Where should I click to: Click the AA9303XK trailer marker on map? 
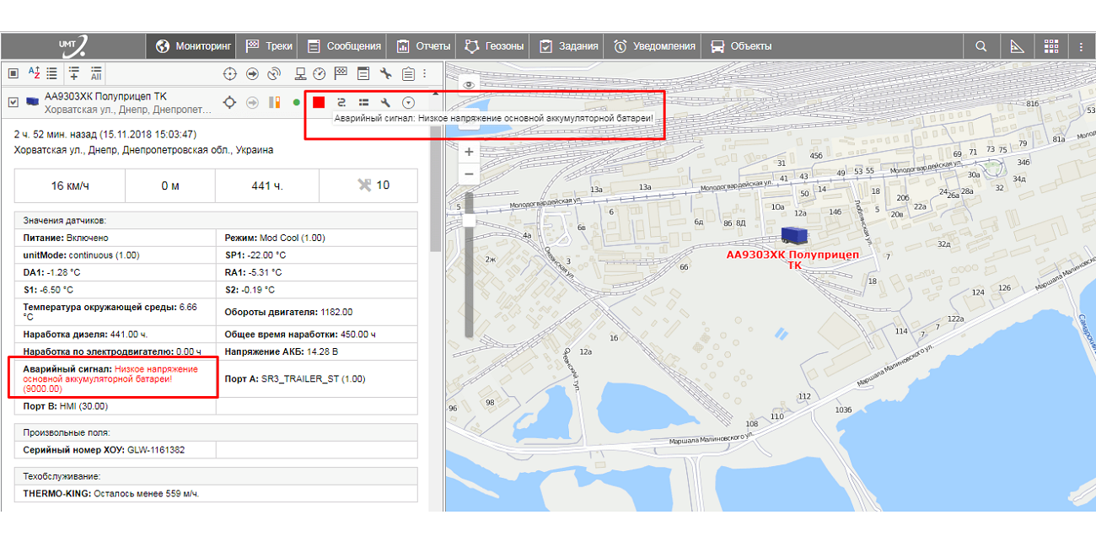794,236
